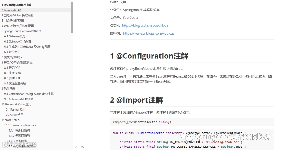
Task: Toggle source code mode icon
Action: [x=82, y=147]
